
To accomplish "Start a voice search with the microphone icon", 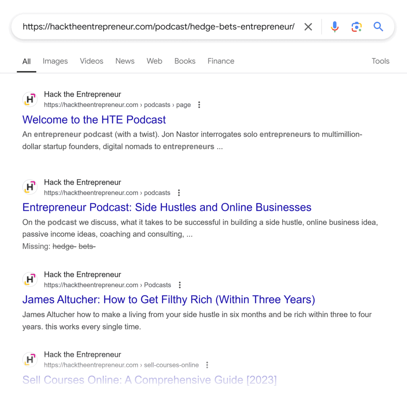I will 334,27.
